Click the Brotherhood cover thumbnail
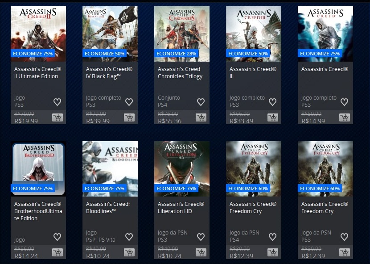This screenshot has height=264, width=370. pyautogui.click(x=38, y=169)
